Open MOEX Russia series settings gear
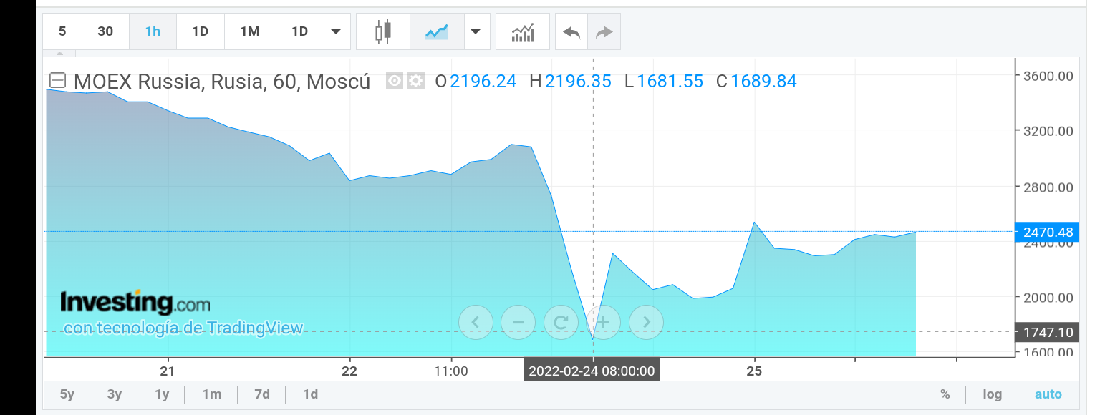Image resolution: width=1100 pixels, height=415 pixels. (415, 81)
